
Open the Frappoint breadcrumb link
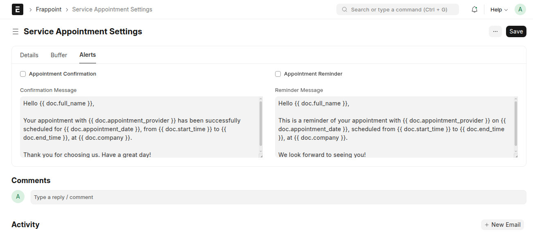(x=48, y=9)
